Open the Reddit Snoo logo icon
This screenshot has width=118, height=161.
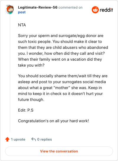pyautogui.click(x=95, y=10)
